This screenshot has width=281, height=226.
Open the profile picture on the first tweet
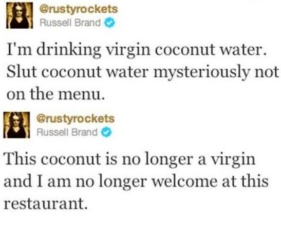pos(20,15)
